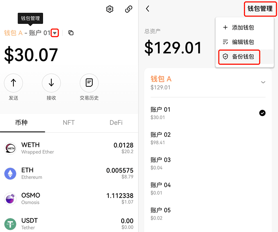Viewport: 278px width, 232px height.
Task: Tap the link connection icon
Action: pyautogui.click(x=129, y=9)
